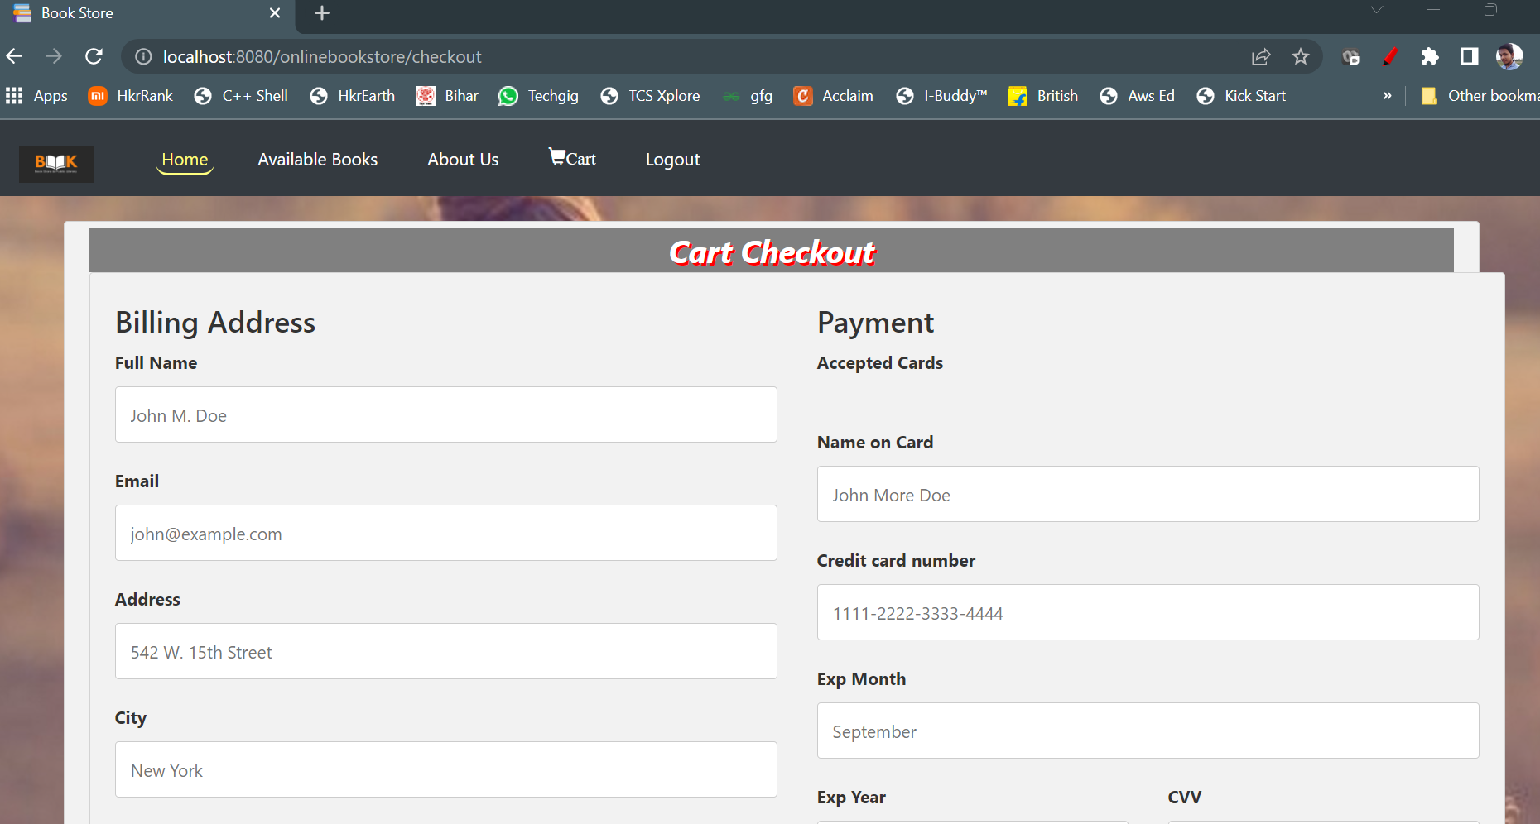Click the Credit card number field

coord(1148,612)
